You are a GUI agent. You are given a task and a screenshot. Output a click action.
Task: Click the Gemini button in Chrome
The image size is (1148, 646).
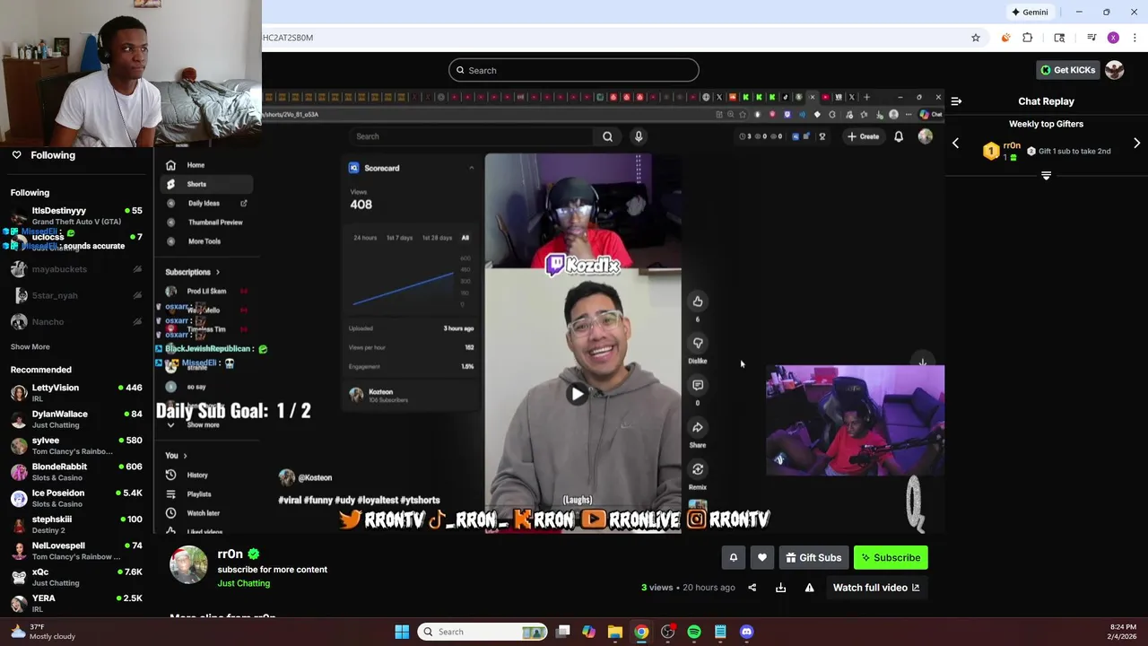pos(1029,12)
